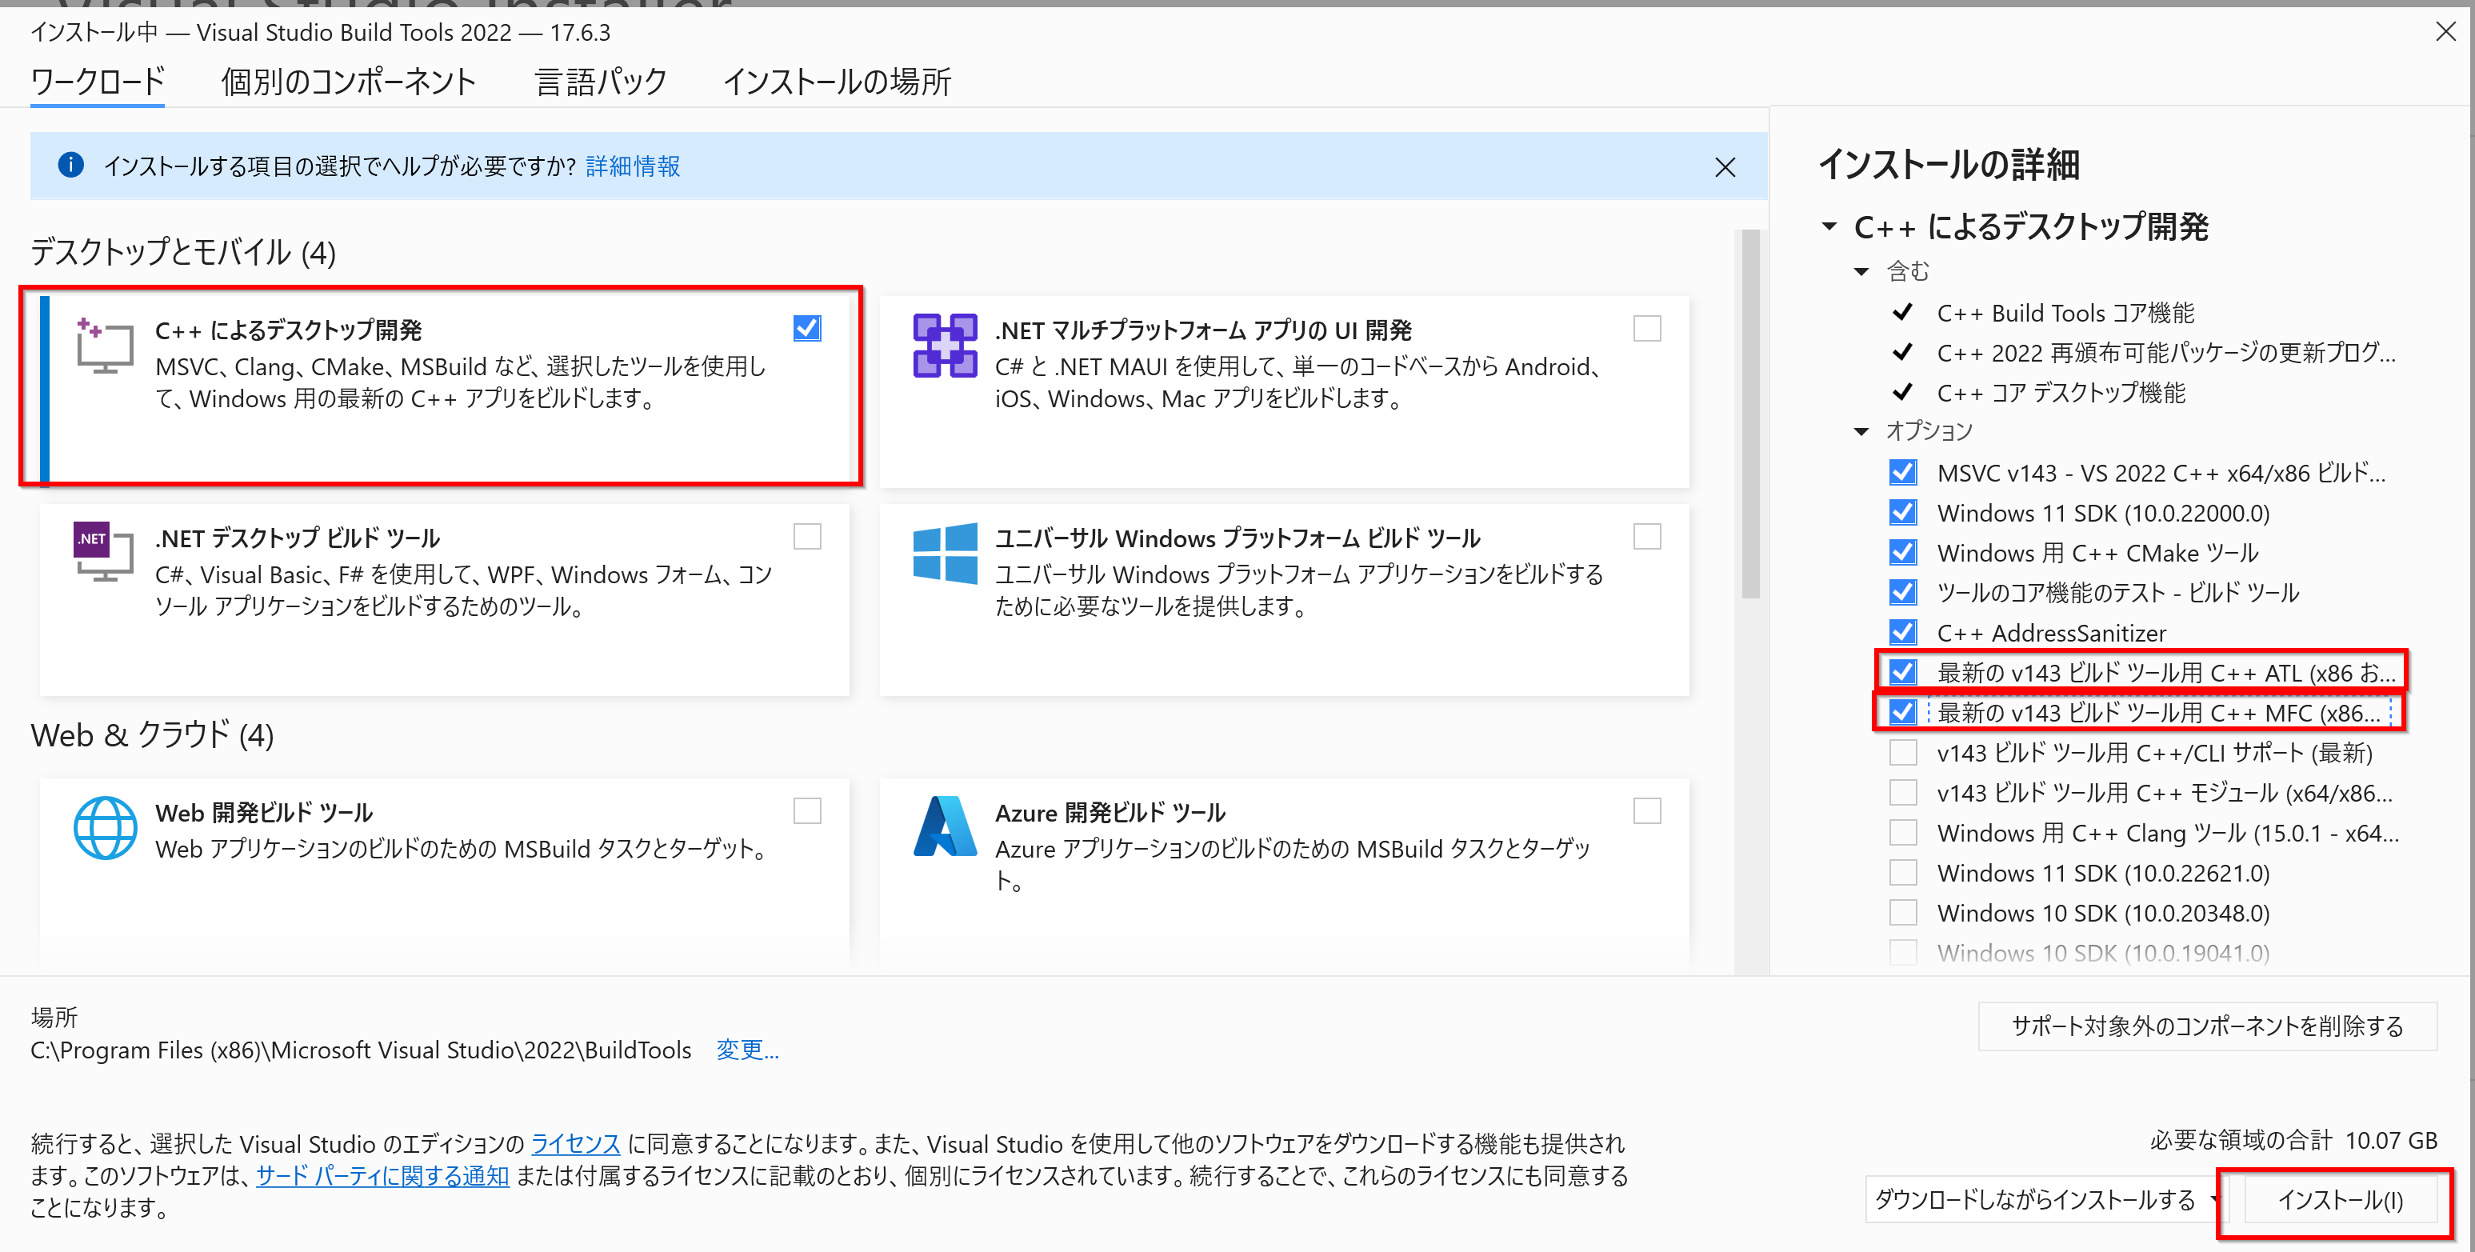This screenshot has height=1252, width=2475.
Task: Click 変更... link to change location
Action: pyautogui.click(x=746, y=1050)
